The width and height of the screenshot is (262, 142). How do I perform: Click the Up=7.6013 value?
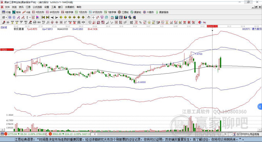pos(47,29)
